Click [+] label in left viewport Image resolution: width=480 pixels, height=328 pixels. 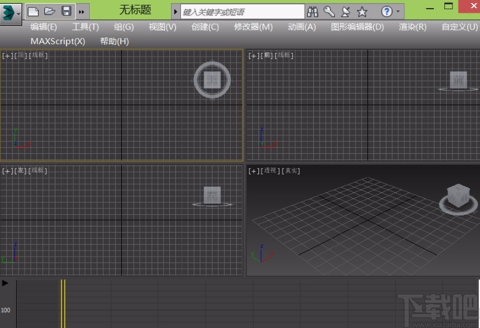coord(7,170)
